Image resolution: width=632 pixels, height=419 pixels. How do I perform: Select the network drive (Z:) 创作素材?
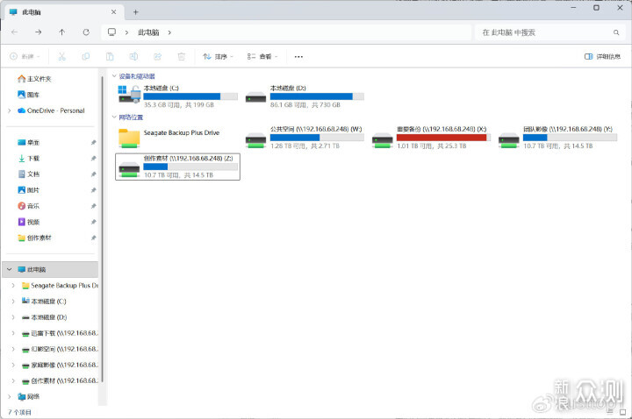177,167
